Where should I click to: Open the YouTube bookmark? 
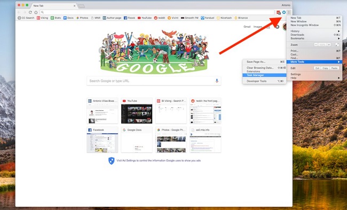click(x=145, y=18)
